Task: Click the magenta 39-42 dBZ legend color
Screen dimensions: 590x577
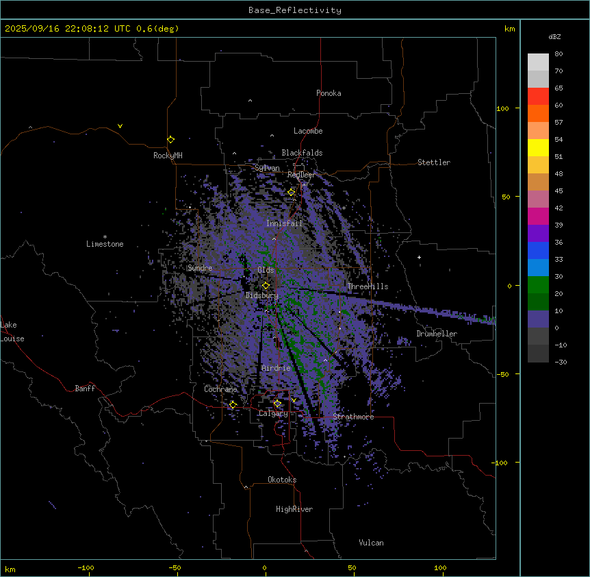Action: pyautogui.click(x=538, y=217)
